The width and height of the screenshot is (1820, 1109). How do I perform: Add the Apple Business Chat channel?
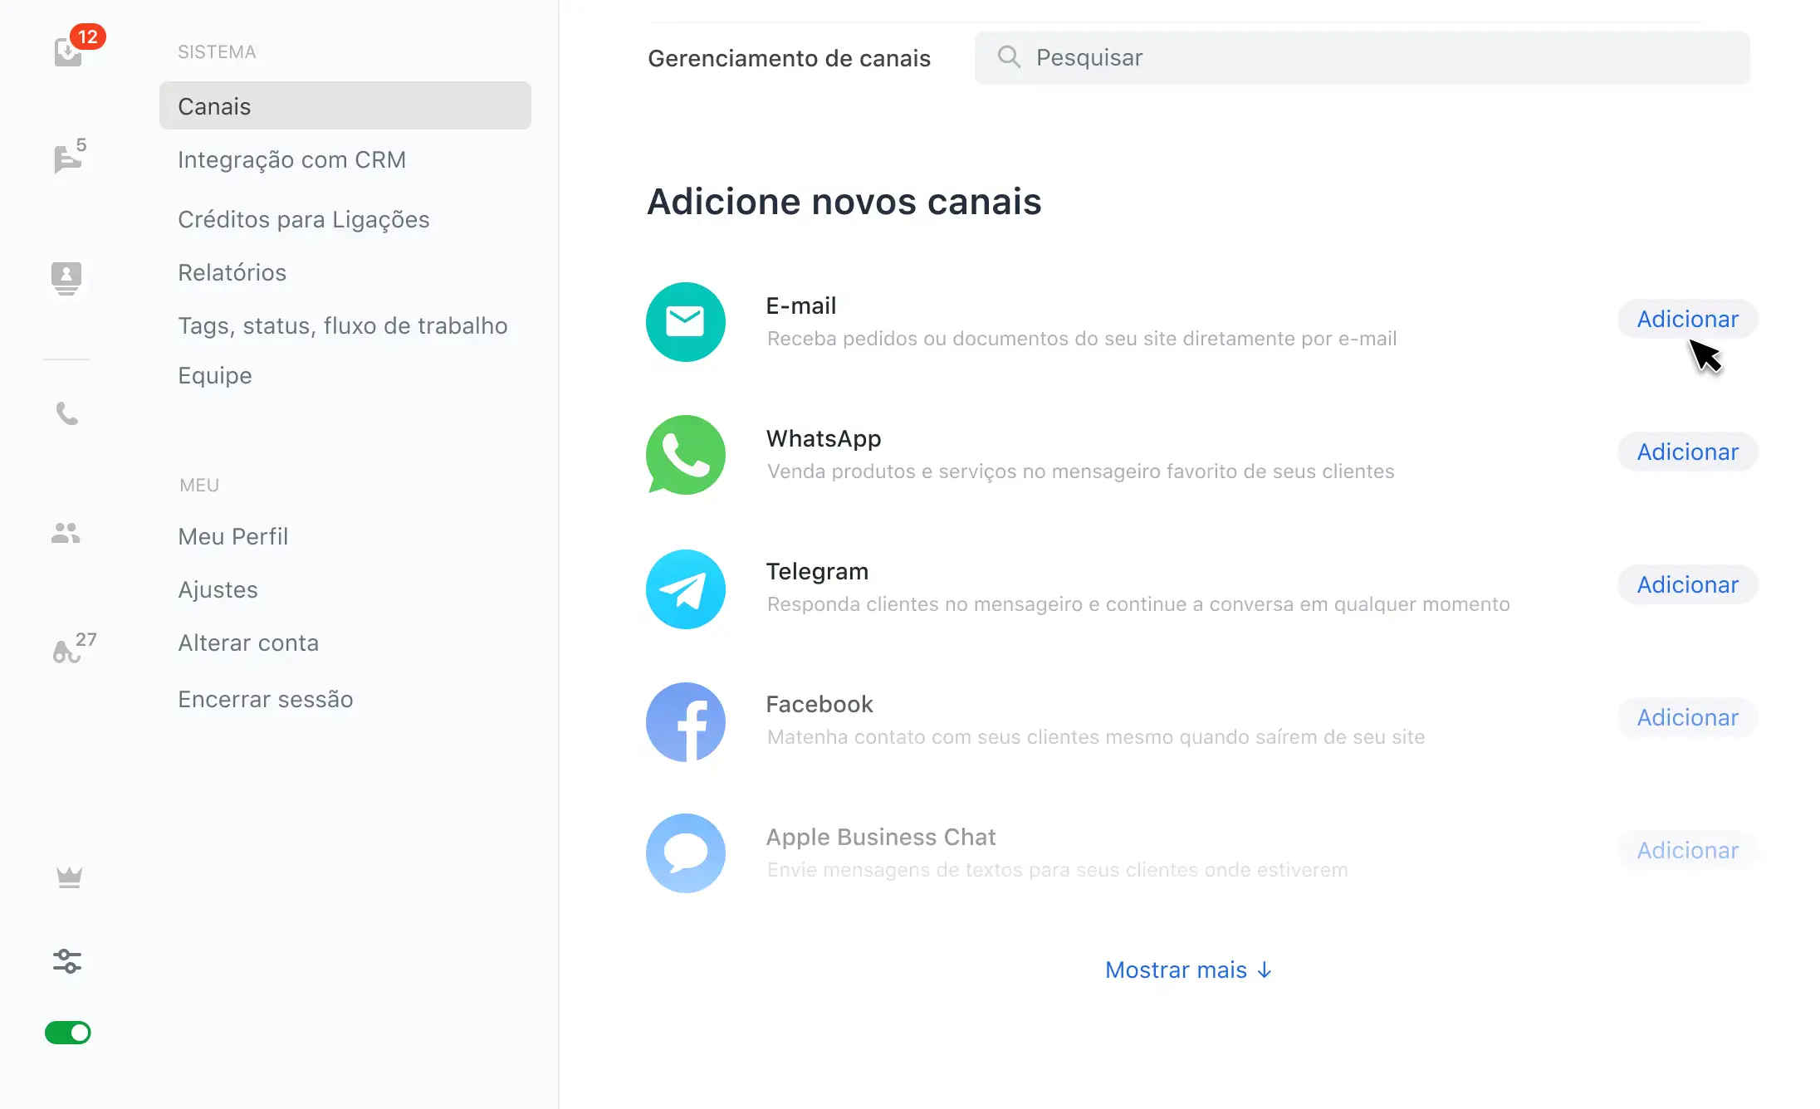pyautogui.click(x=1687, y=850)
